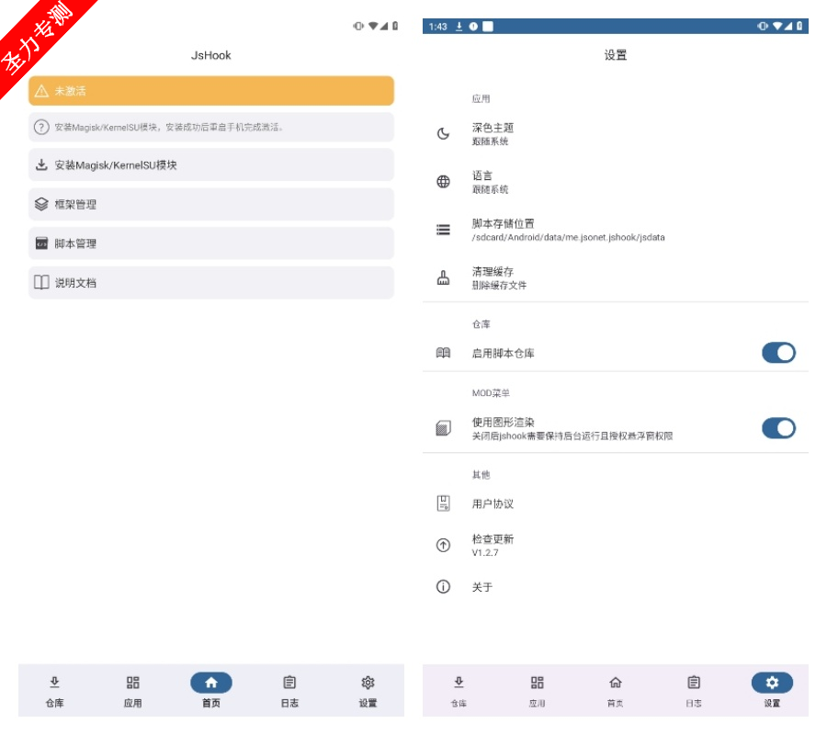Switch to 日志 tab on the JsHook home screen
Screen dimensions: 827x735
pyautogui.click(x=289, y=691)
